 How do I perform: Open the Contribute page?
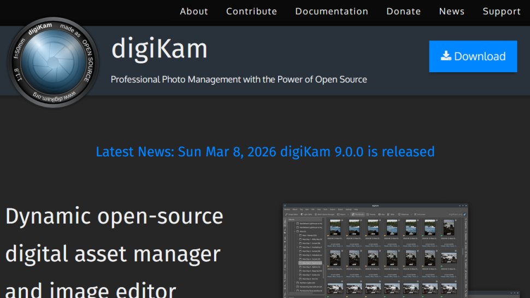[x=251, y=11]
